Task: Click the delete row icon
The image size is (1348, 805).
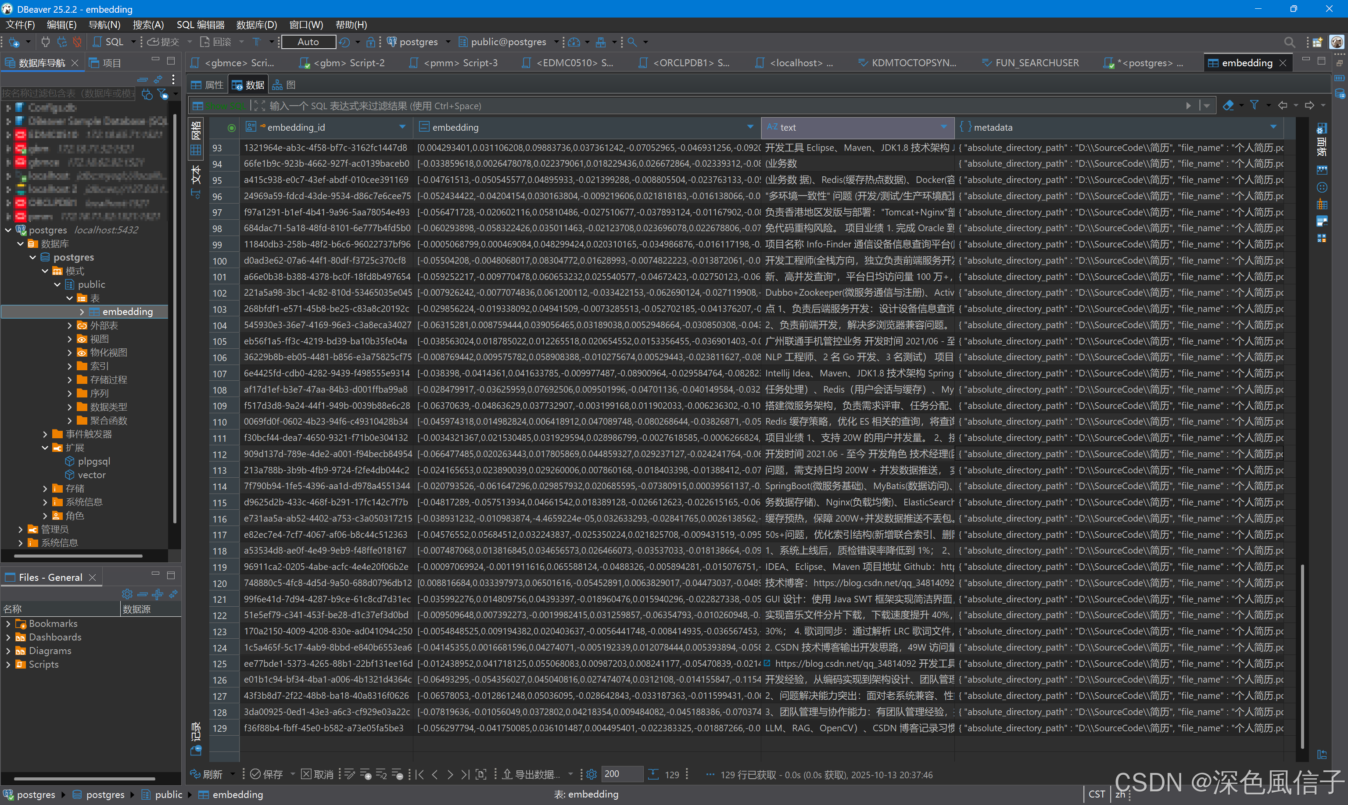Action: coord(397,775)
